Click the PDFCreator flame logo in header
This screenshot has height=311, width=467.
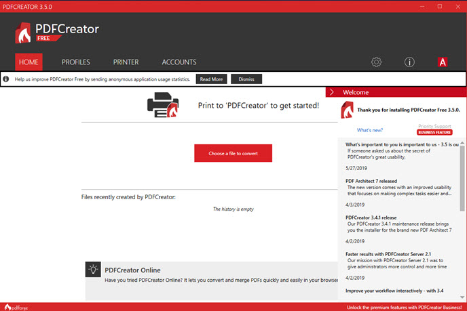(23, 33)
